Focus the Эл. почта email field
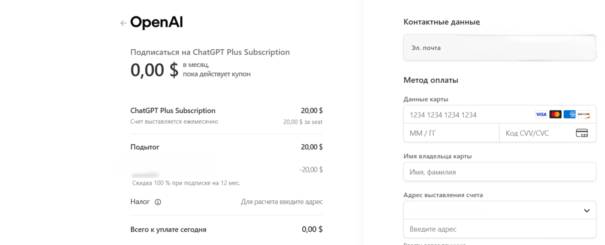 pos(499,48)
